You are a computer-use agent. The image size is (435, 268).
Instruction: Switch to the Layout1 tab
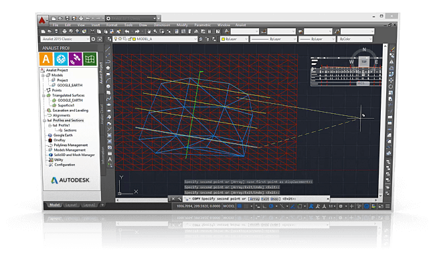71,205
